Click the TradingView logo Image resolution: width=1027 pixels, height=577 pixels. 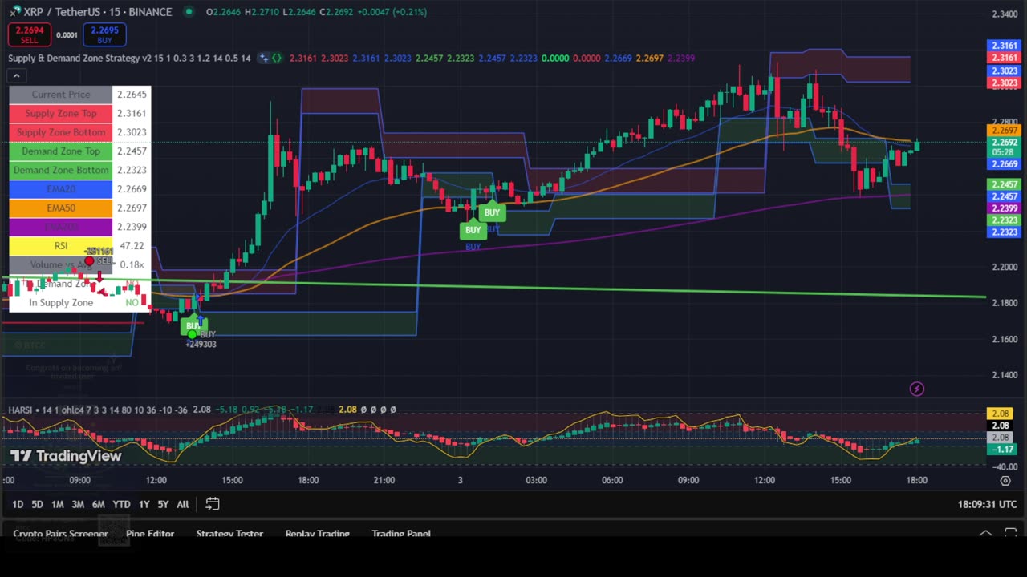point(66,456)
